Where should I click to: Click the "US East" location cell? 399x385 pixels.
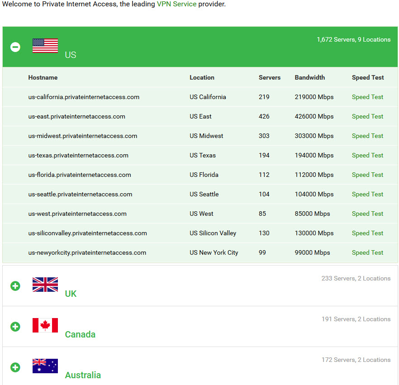[200, 116]
